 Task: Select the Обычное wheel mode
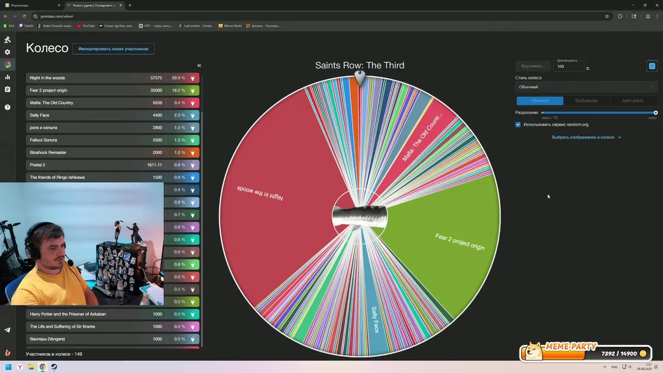click(x=540, y=101)
